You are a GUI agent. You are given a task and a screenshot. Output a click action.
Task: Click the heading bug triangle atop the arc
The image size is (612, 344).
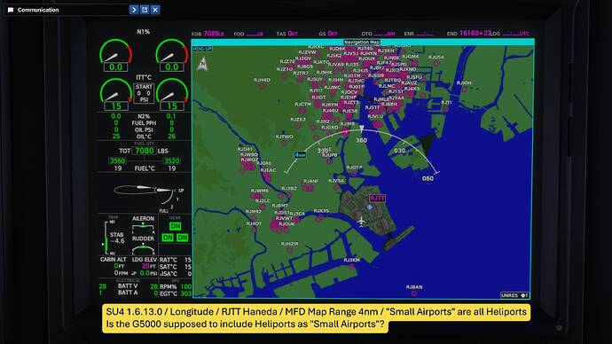coord(361,128)
